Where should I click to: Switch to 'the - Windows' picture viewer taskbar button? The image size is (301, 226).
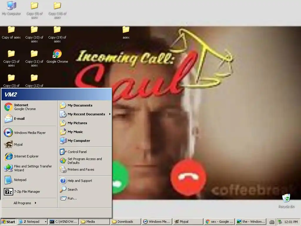(x=250, y=222)
